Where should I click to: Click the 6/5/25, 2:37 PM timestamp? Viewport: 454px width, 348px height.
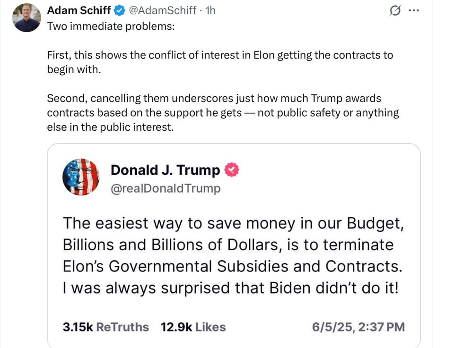click(358, 327)
